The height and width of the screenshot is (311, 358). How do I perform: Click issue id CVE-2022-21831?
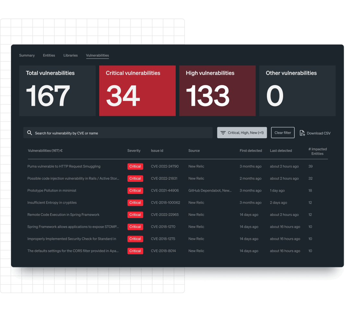point(164,178)
